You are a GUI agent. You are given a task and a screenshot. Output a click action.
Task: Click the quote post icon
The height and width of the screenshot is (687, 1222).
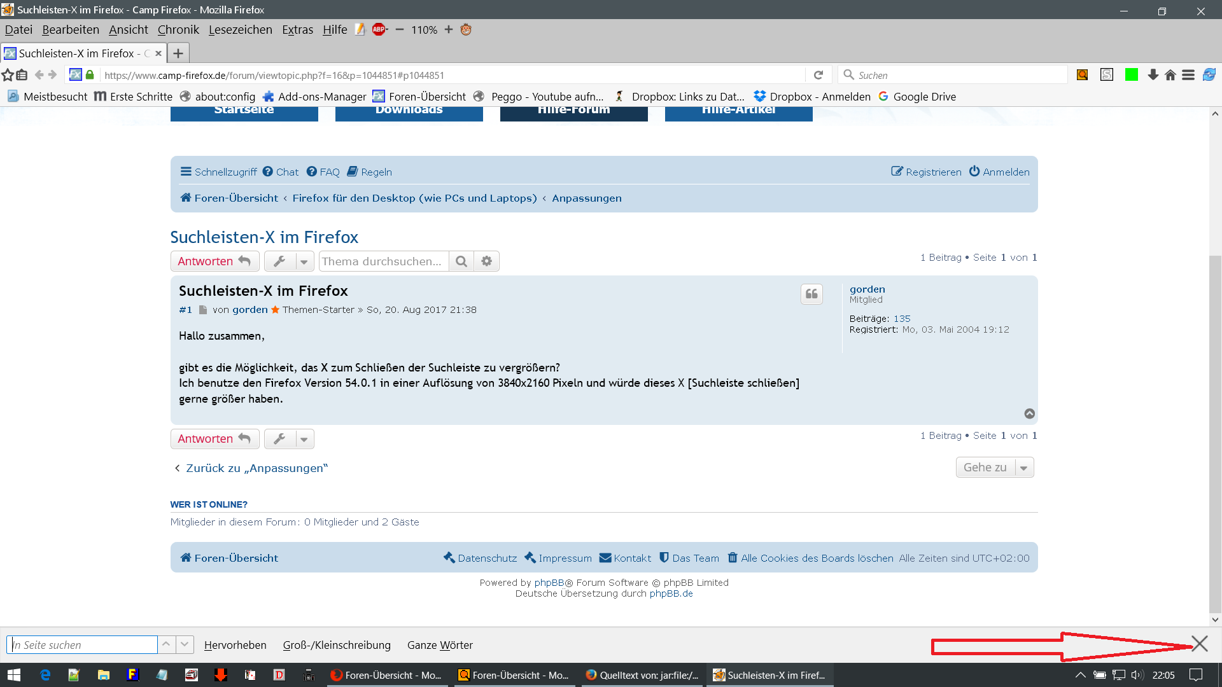coord(811,294)
